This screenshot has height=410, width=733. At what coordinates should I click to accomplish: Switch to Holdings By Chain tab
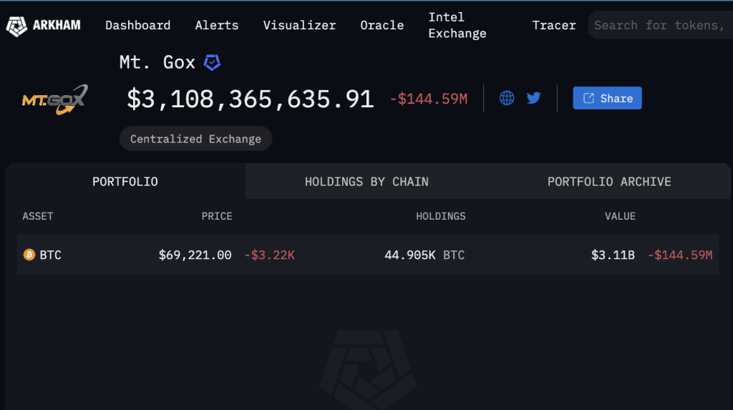pyautogui.click(x=366, y=182)
